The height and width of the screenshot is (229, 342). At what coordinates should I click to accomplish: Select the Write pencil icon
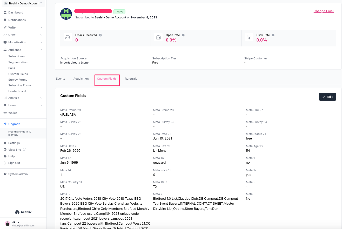6,27
